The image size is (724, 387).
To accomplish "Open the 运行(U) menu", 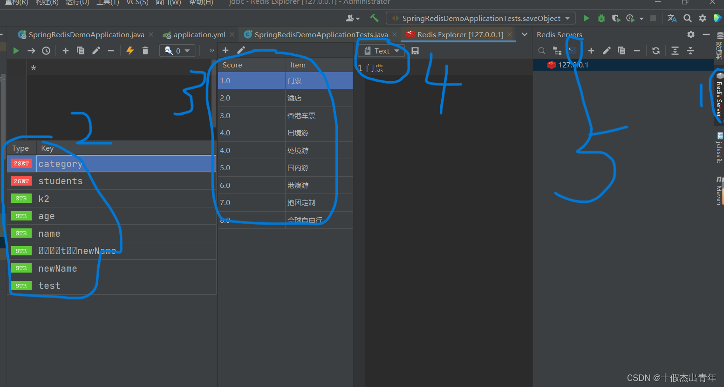I will tap(77, 2).
